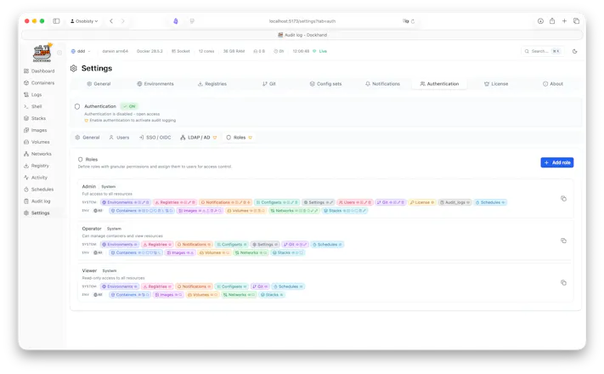
Task: Go back in the browser history
Action: [x=111, y=21]
